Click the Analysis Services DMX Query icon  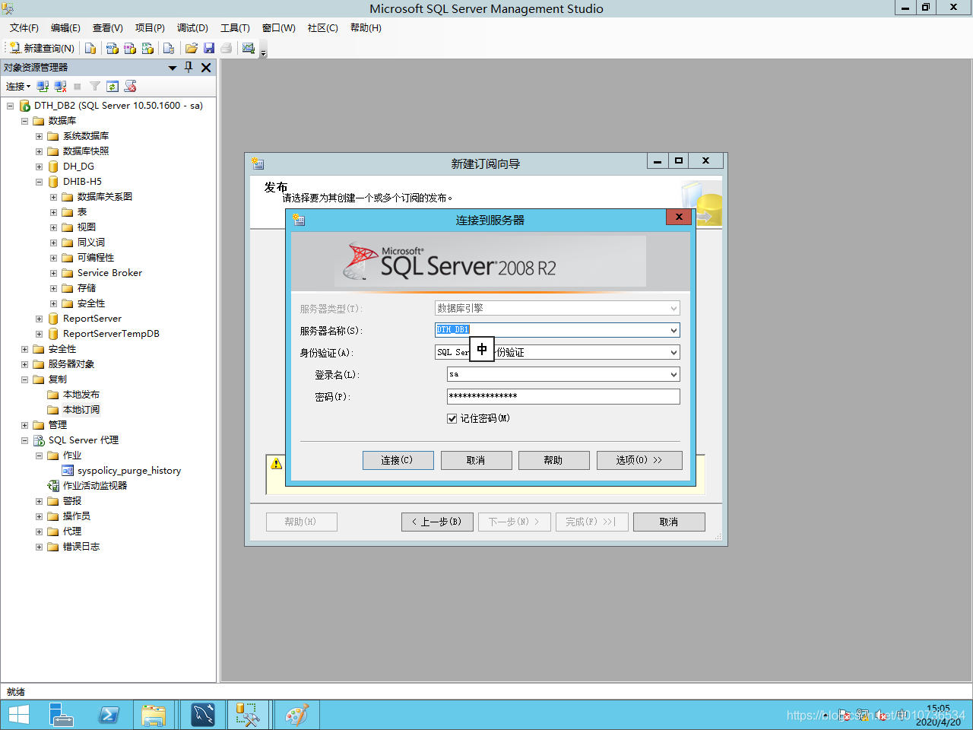130,48
